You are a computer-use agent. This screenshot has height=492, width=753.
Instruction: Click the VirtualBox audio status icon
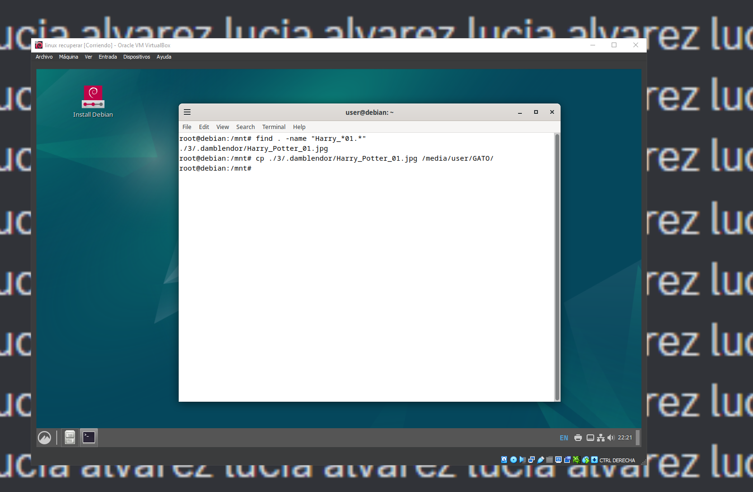coord(522,460)
